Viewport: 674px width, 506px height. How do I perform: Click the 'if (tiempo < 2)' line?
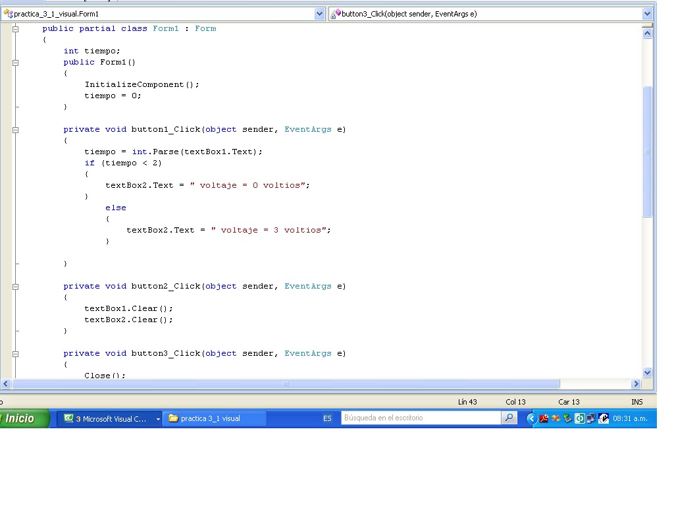coord(123,163)
